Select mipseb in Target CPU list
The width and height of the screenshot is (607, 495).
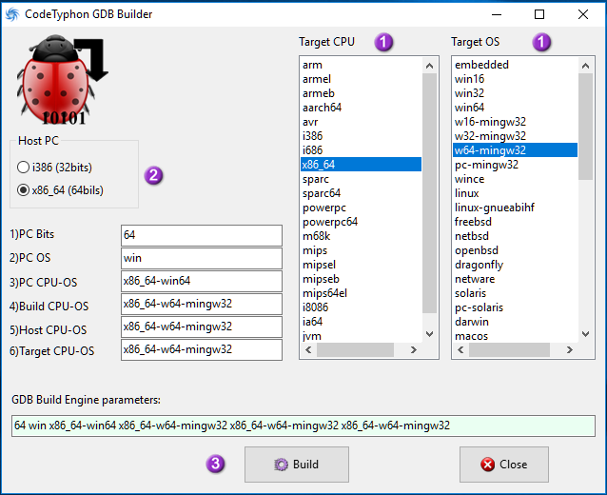tap(361, 279)
